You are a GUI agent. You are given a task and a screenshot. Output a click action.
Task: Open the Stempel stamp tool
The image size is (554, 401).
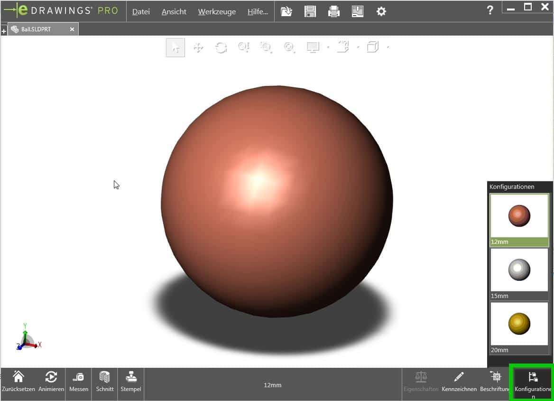point(131,382)
